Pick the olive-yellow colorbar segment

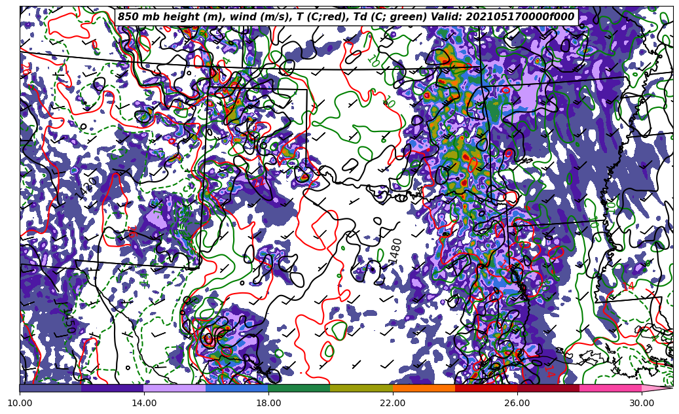tap(361, 388)
